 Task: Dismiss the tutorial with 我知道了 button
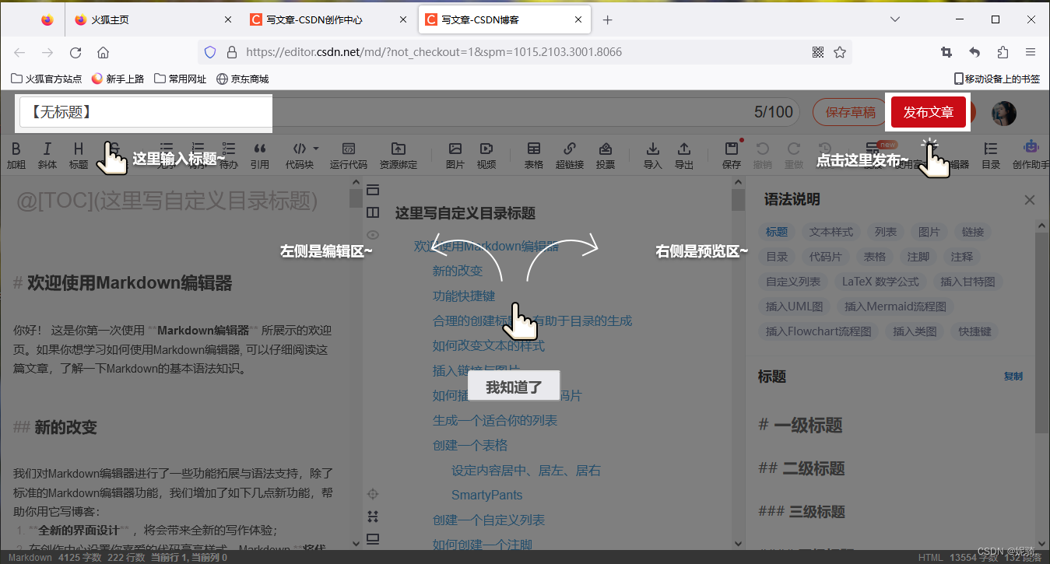coord(514,387)
